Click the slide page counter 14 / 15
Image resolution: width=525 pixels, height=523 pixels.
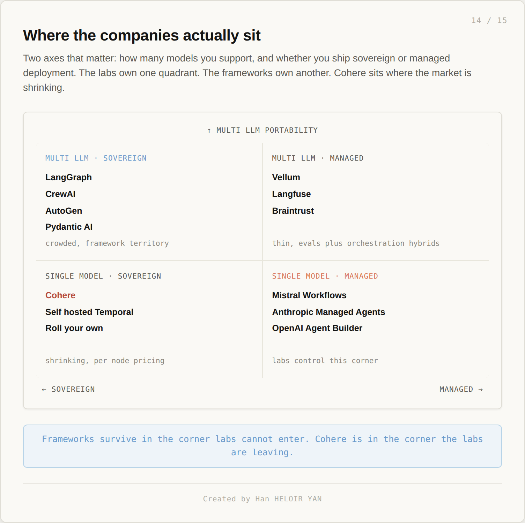[x=489, y=21]
